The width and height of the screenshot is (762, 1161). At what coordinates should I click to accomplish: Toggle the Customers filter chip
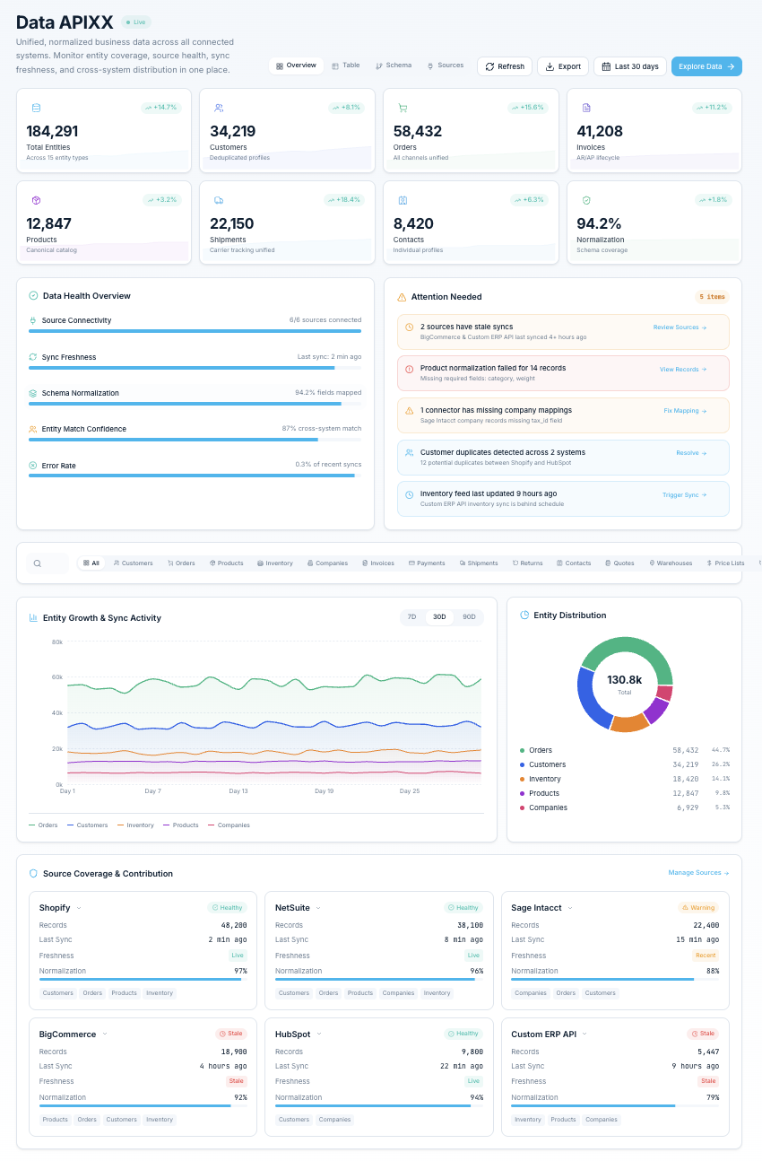(x=133, y=563)
